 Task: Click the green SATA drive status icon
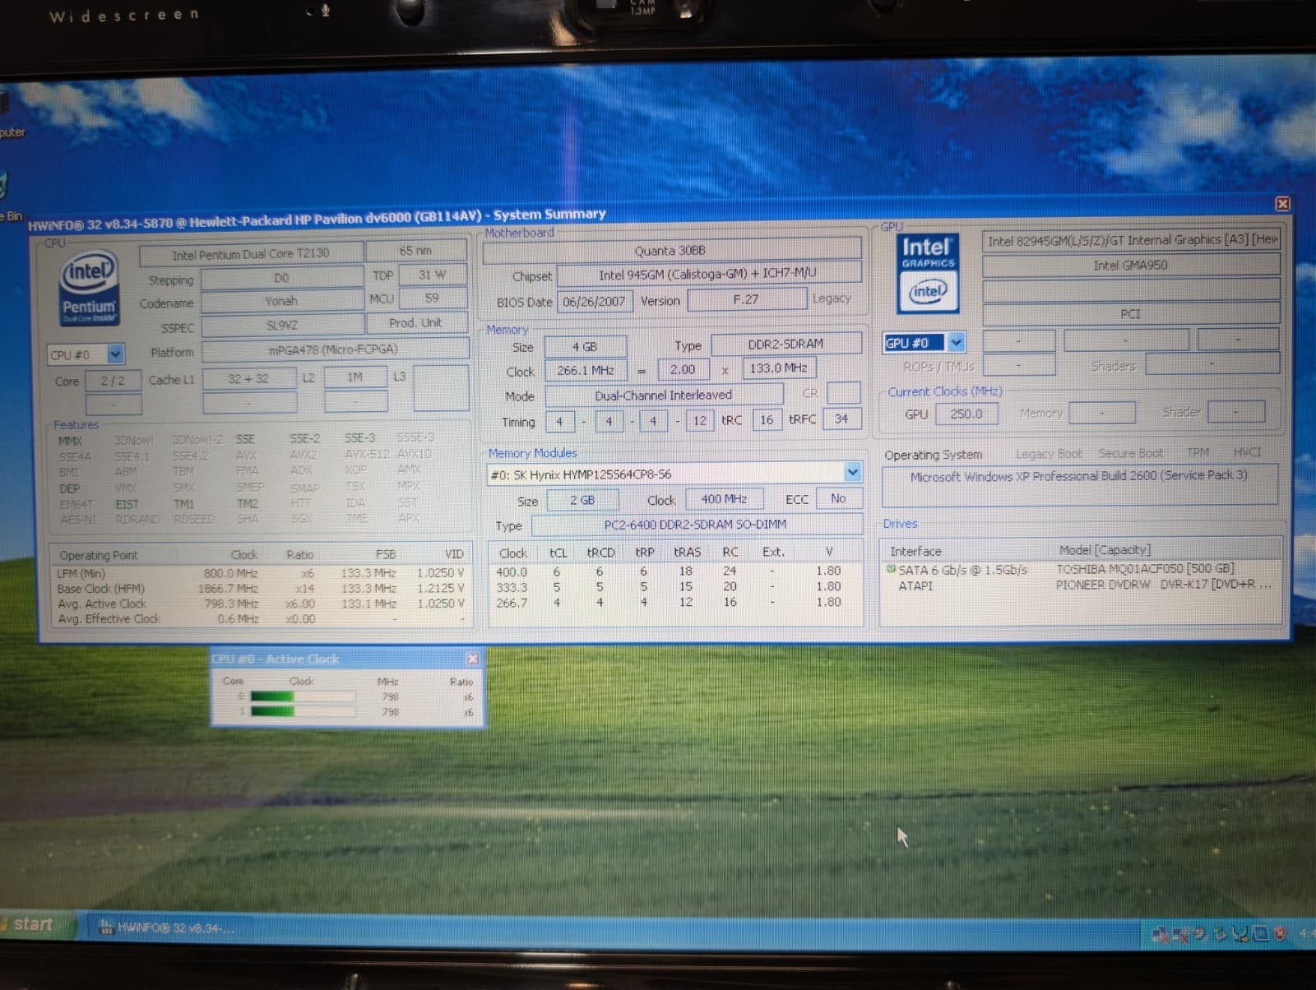tap(891, 569)
